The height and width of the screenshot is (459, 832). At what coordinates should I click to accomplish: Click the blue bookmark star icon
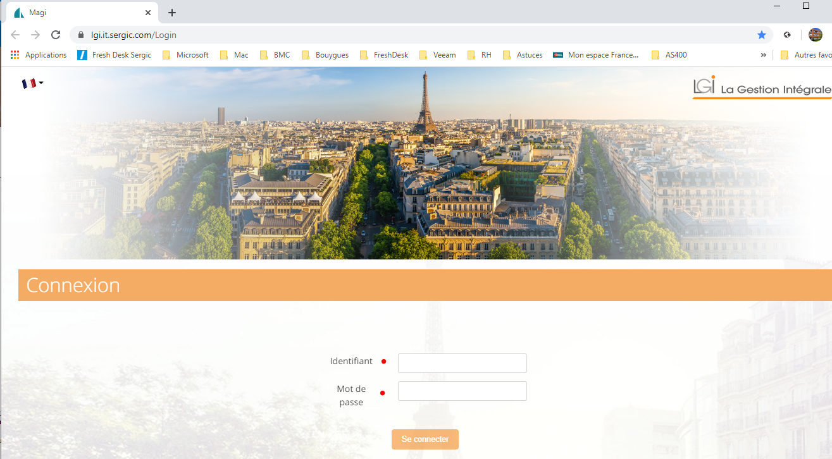tap(762, 35)
